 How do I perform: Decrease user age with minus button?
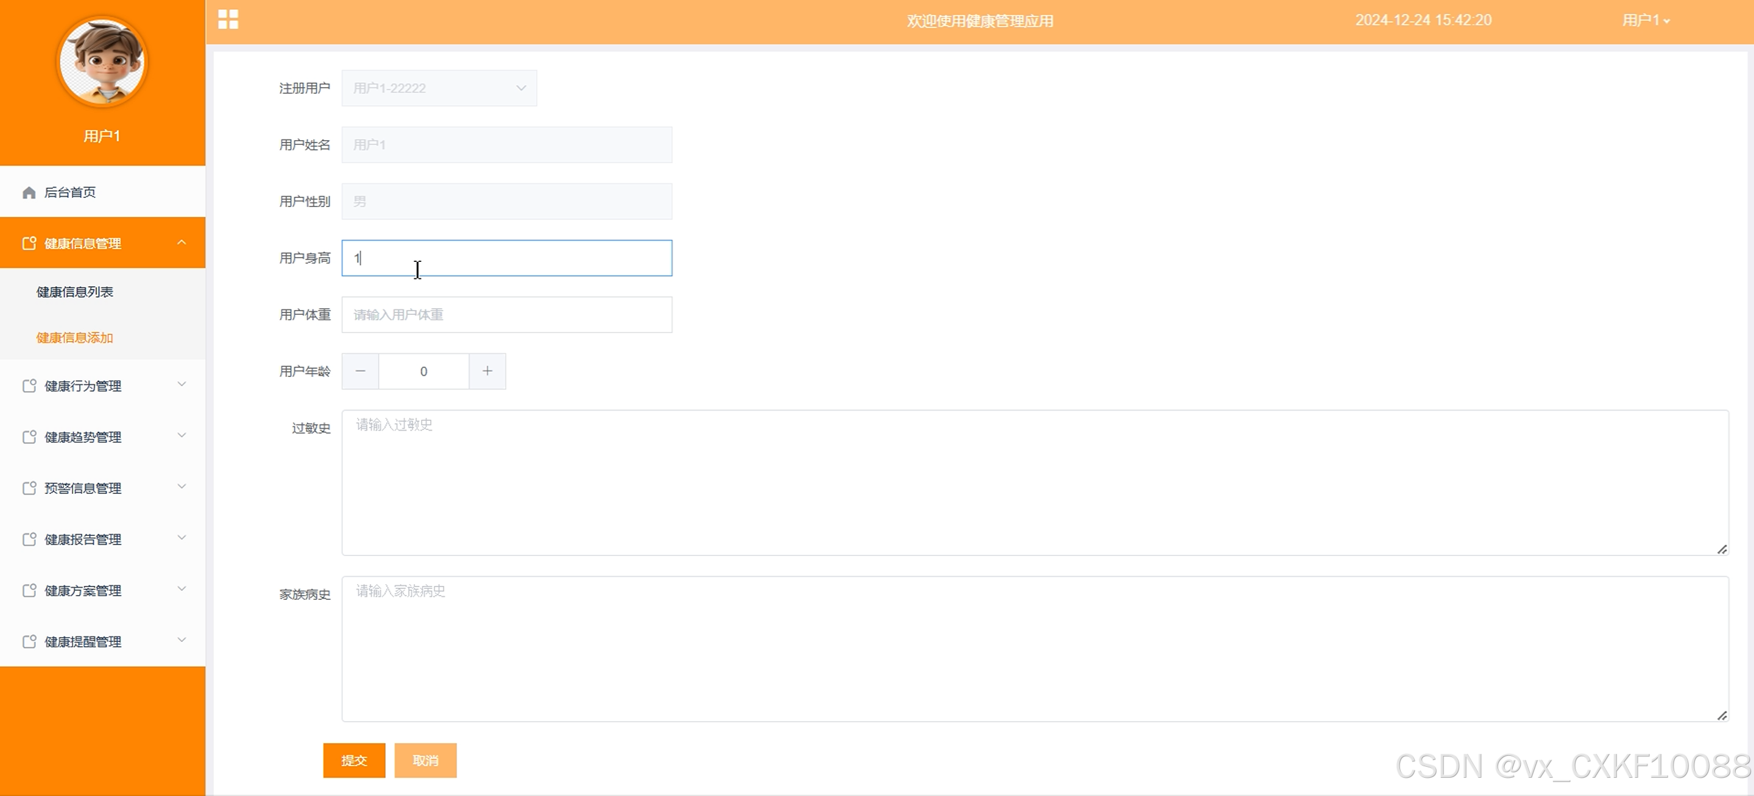click(x=360, y=371)
